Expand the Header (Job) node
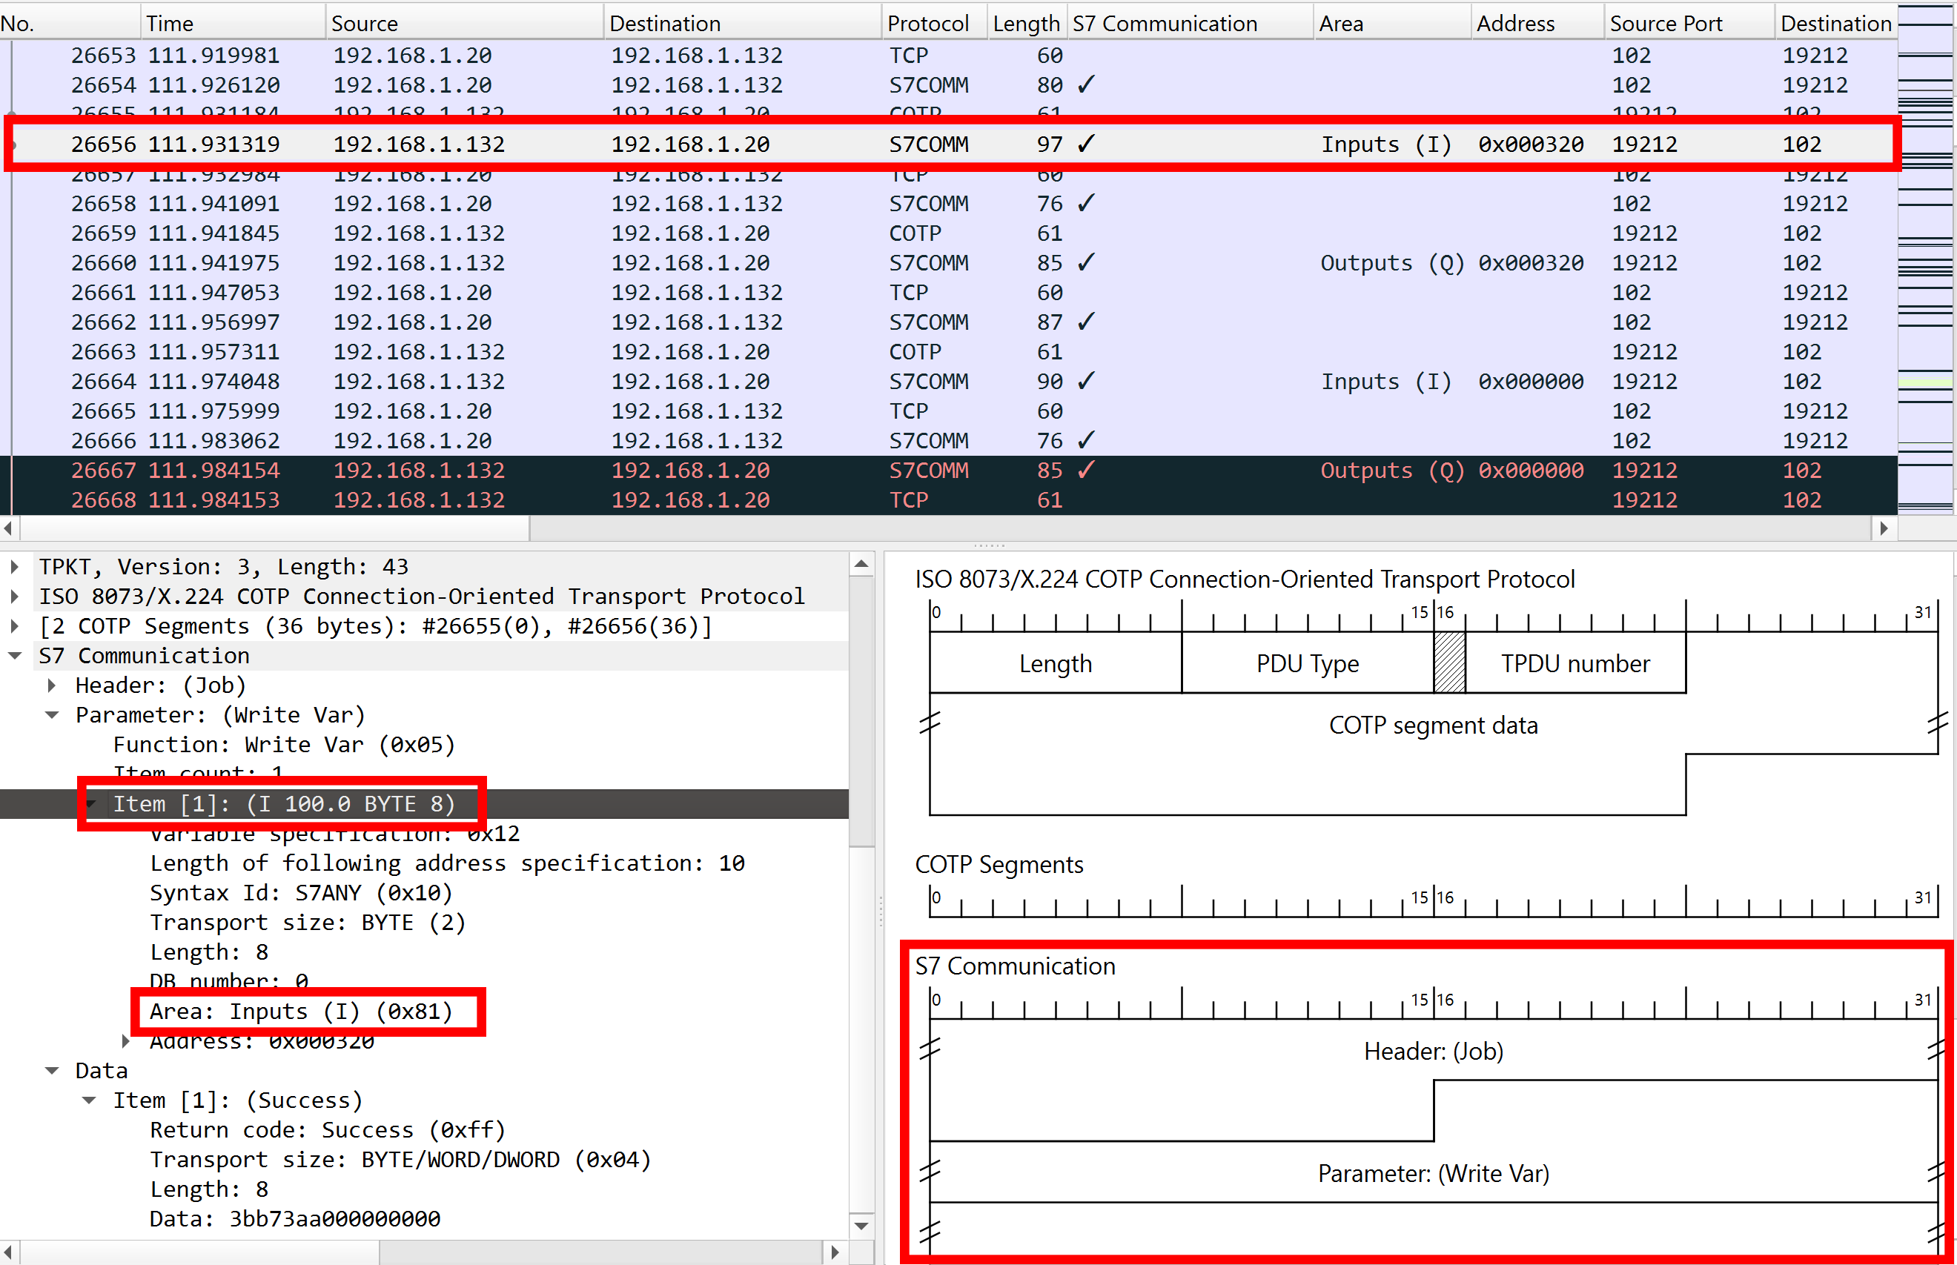 click(x=52, y=685)
